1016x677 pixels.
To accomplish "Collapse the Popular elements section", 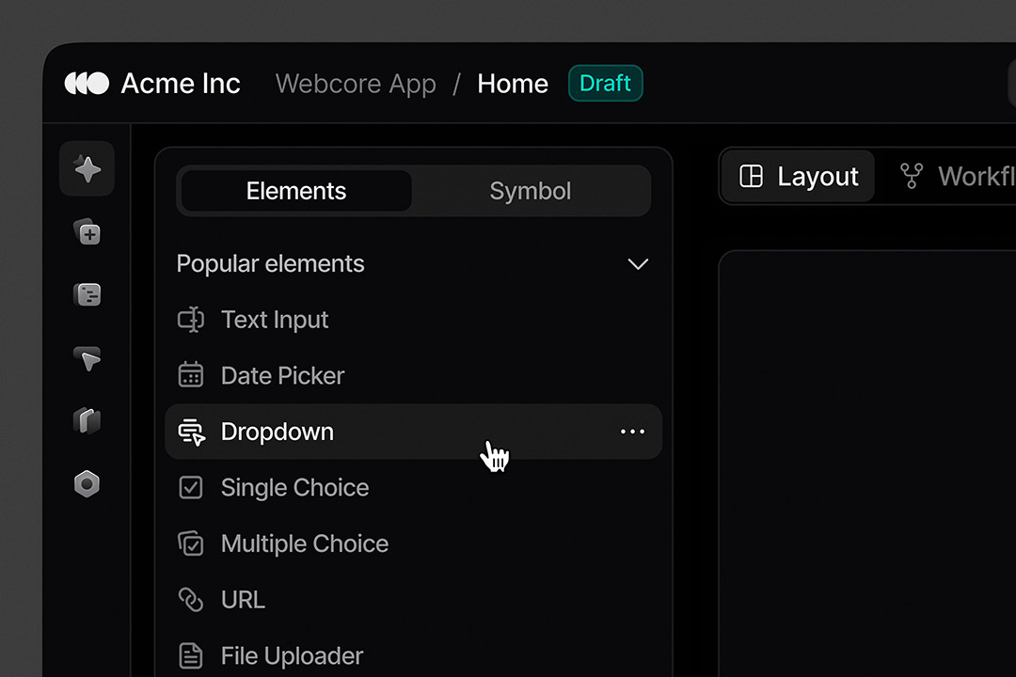I will tap(638, 264).
